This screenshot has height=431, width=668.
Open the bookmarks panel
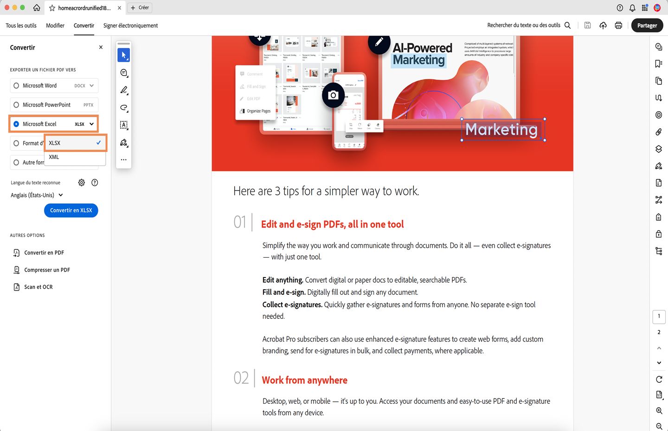[x=658, y=63]
